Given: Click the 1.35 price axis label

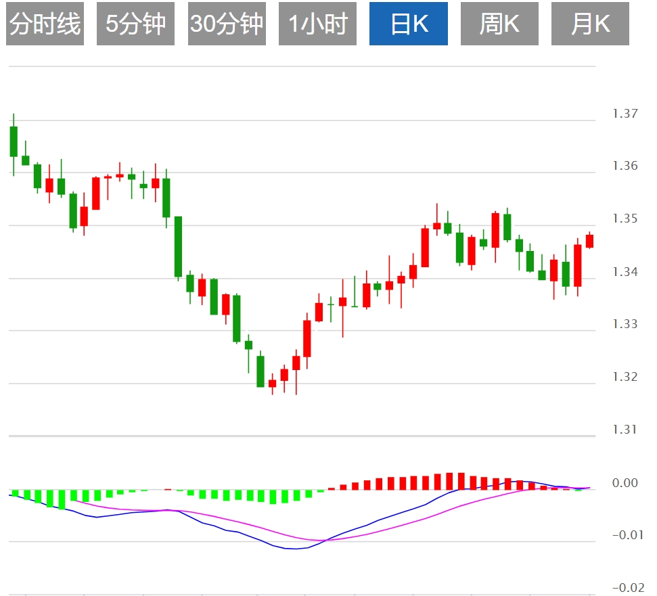Looking at the screenshot, I should point(625,219).
